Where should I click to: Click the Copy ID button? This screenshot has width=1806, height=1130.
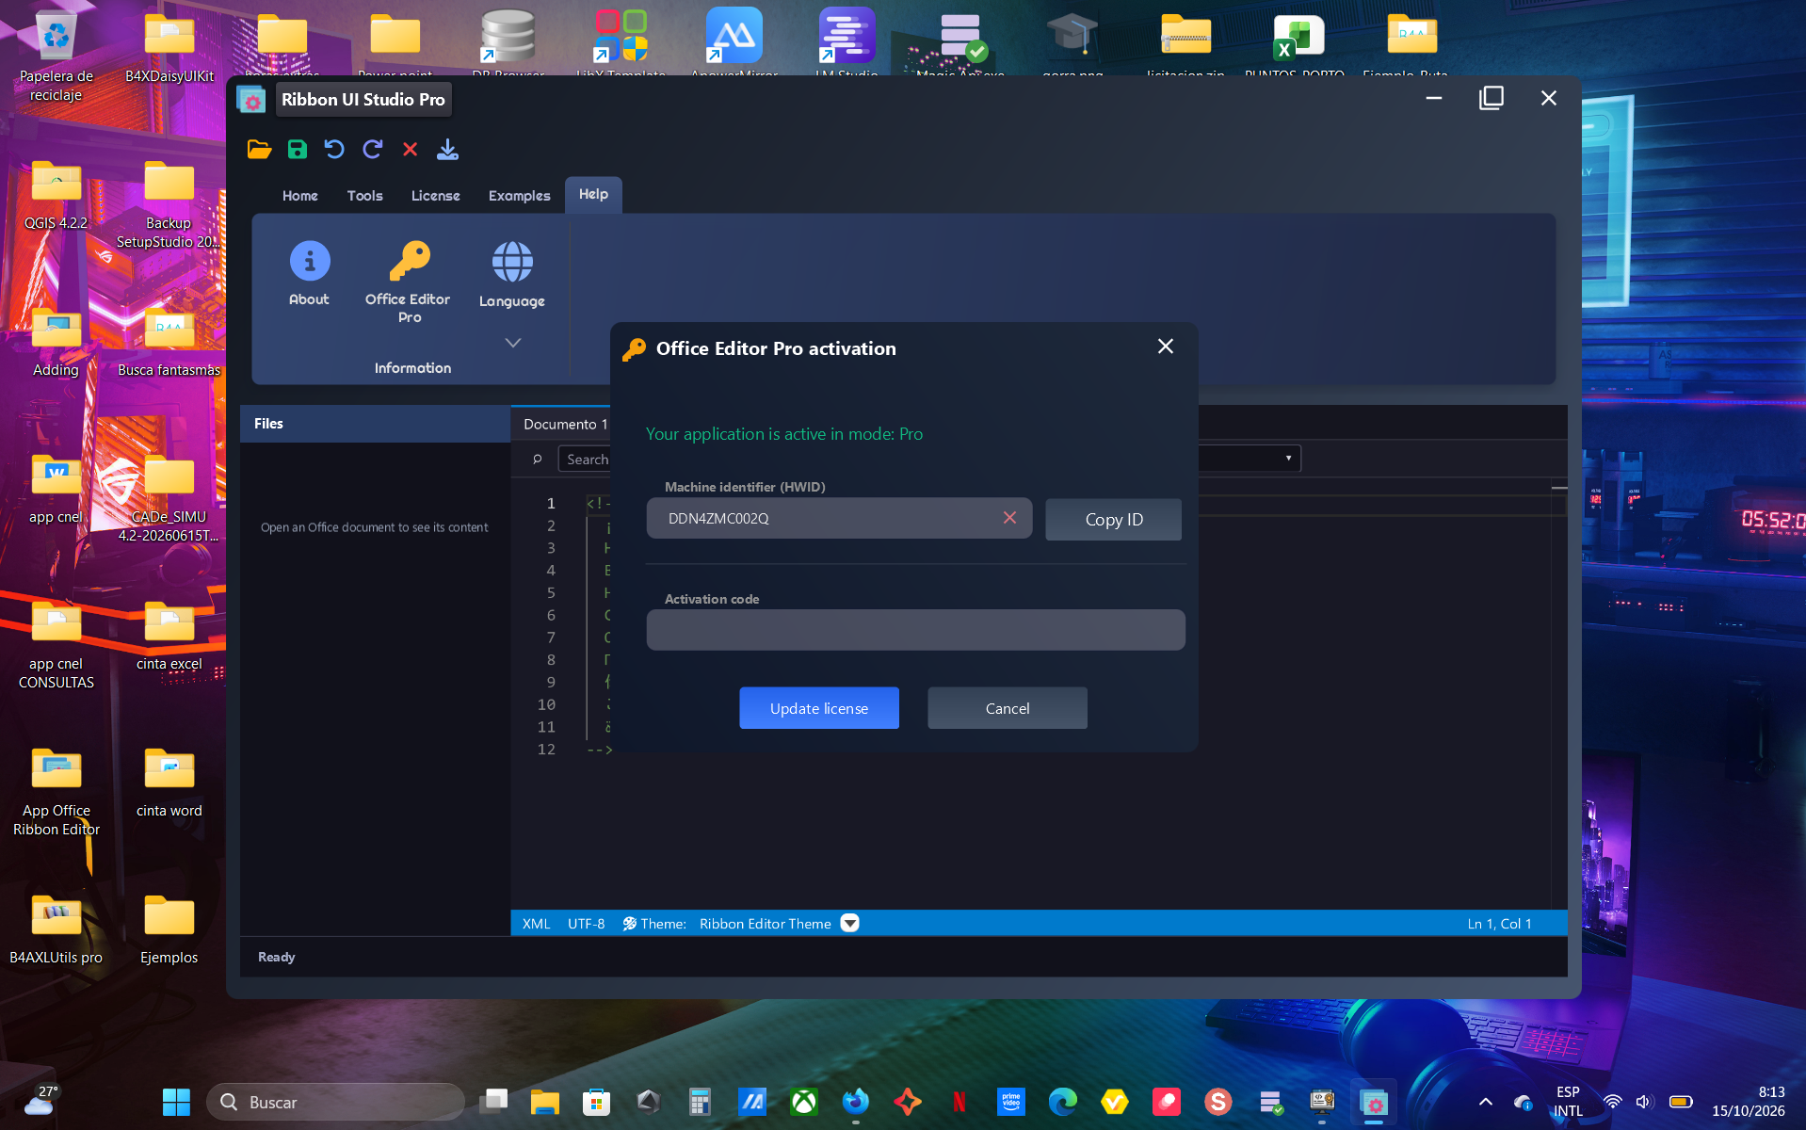point(1114,519)
